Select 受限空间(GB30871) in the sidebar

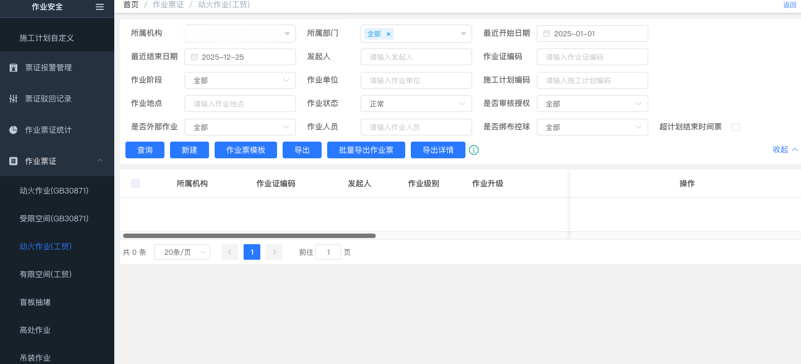(54, 219)
